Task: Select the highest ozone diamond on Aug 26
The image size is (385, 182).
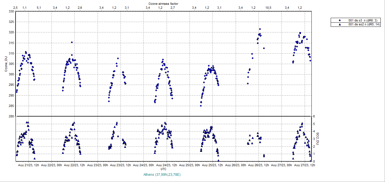Action: [x=260, y=29]
